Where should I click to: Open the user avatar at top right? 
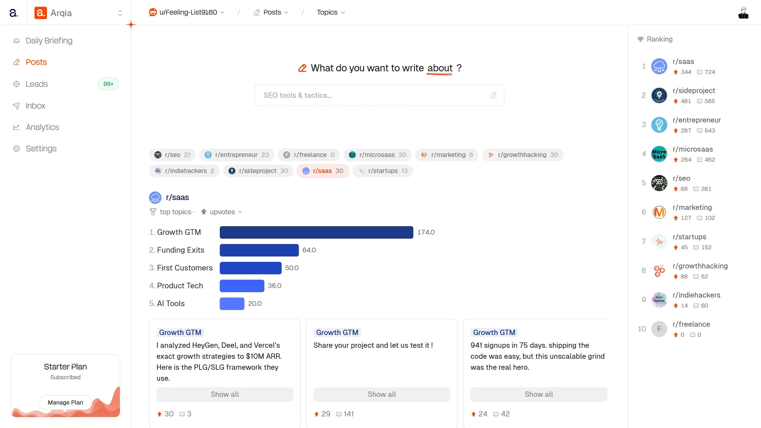[743, 13]
